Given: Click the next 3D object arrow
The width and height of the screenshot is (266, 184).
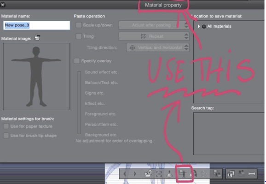Looking at the screenshot, I should click(x=135, y=174).
